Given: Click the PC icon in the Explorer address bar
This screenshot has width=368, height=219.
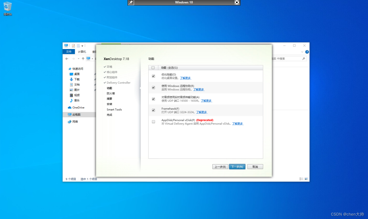Looking at the screenshot, I should click(x=88, y=59).
